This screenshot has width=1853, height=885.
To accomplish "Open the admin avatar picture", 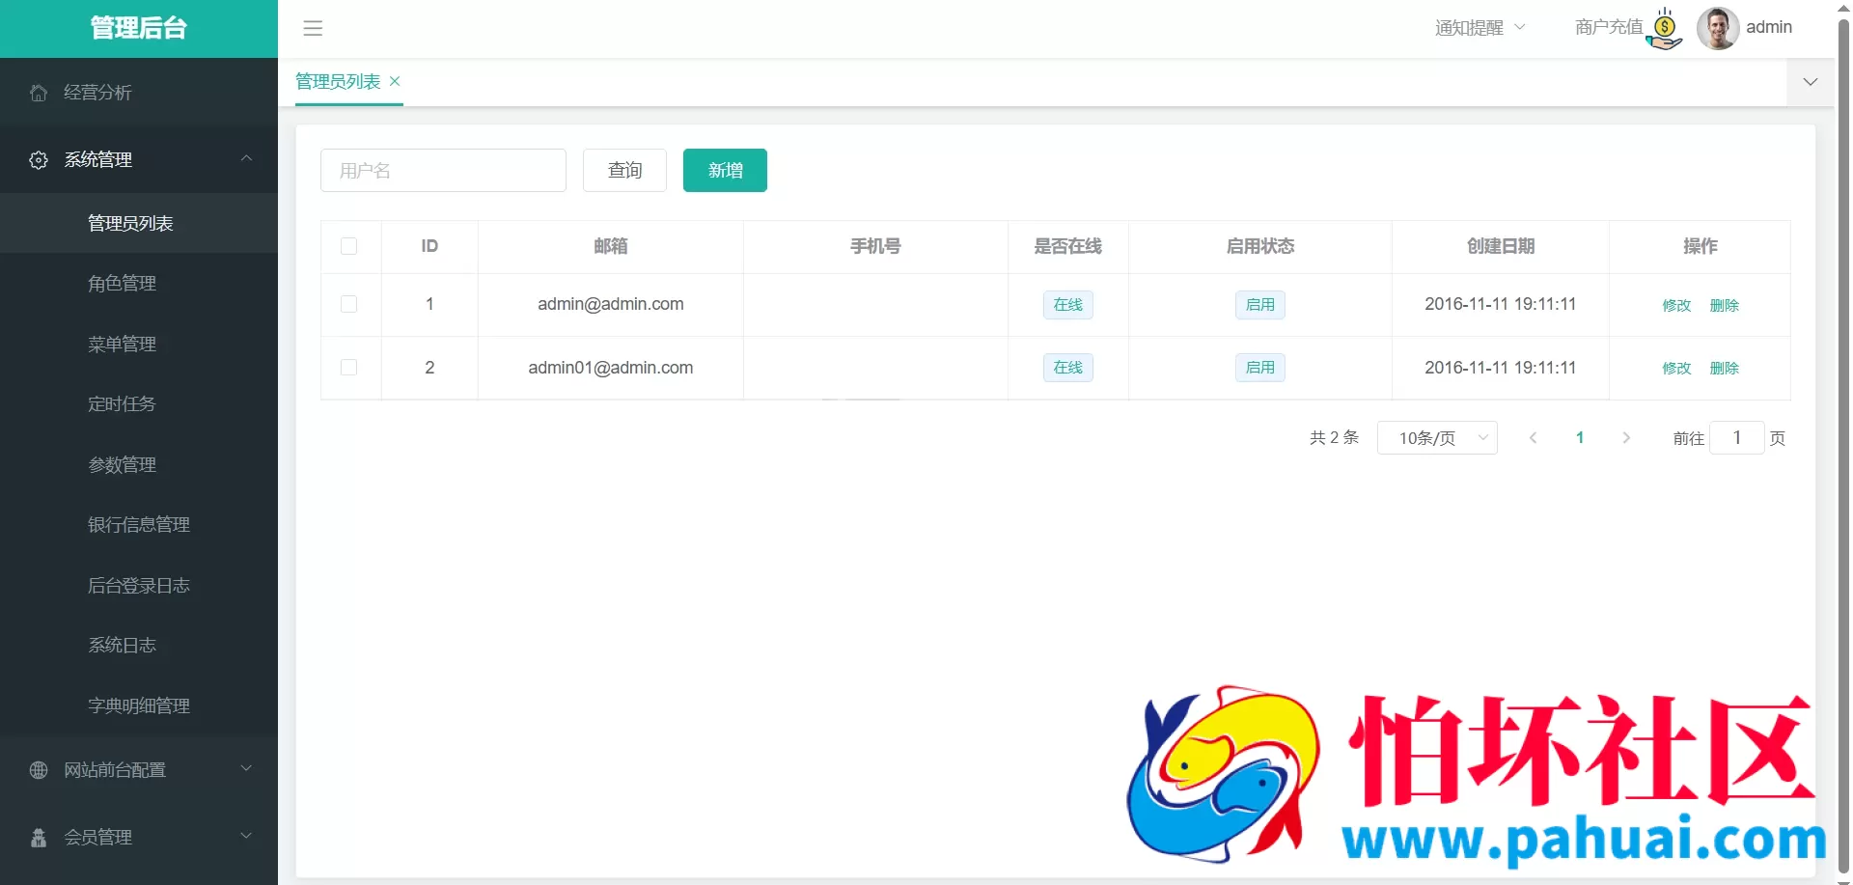I will (1718, 28).
